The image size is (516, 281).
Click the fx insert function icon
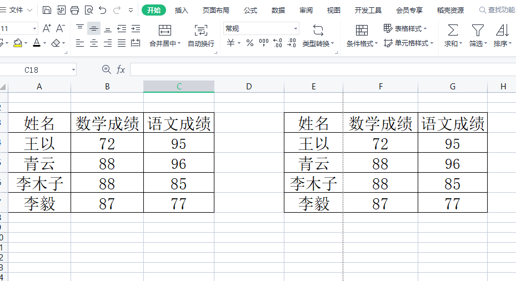(121, 70)
